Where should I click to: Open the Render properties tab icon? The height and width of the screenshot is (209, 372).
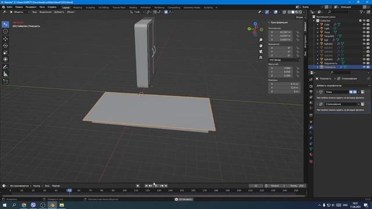click(311, 86)
